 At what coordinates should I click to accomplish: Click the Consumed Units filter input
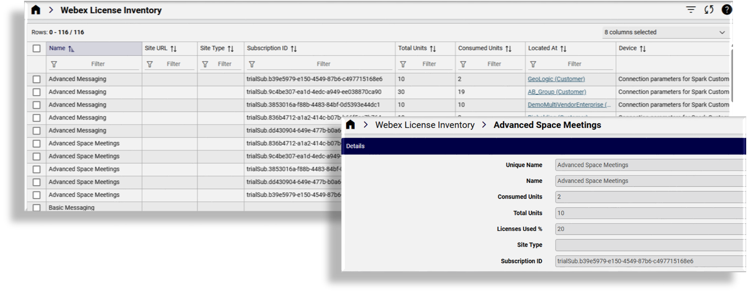coord(494,64)
